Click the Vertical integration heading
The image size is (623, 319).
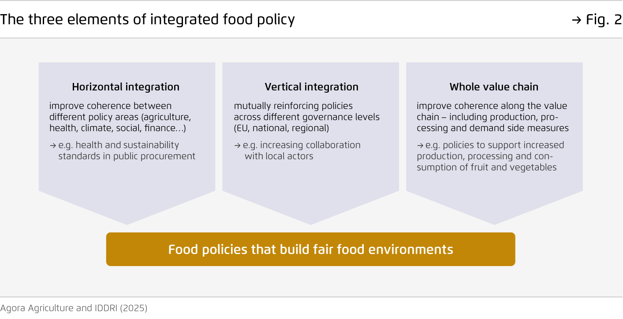[311, 87]
